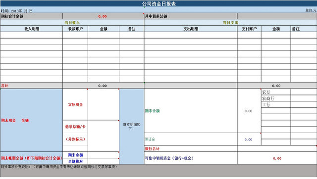Screen dimensions: 317x179
Task: Click the blue 期末余额 label
Action: [x=75, y=155]
